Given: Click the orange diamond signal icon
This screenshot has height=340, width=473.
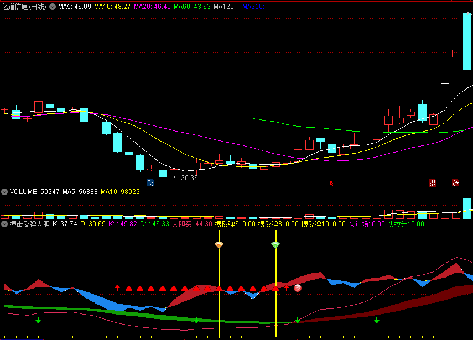Looking at the screenshot, I should pos(219,245).
